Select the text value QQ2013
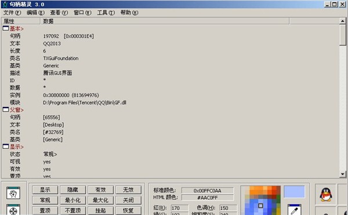 click(x=52, y=44)
